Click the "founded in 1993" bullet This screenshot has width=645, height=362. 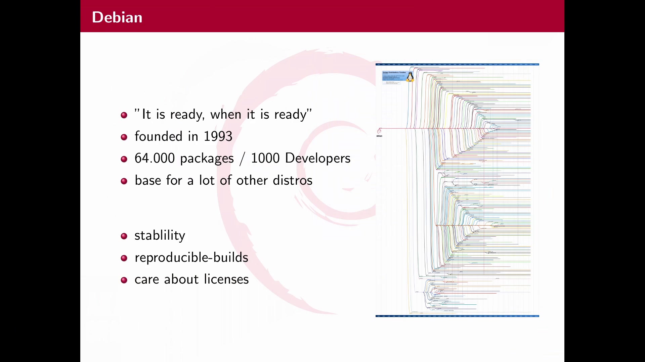pos(183,136)
